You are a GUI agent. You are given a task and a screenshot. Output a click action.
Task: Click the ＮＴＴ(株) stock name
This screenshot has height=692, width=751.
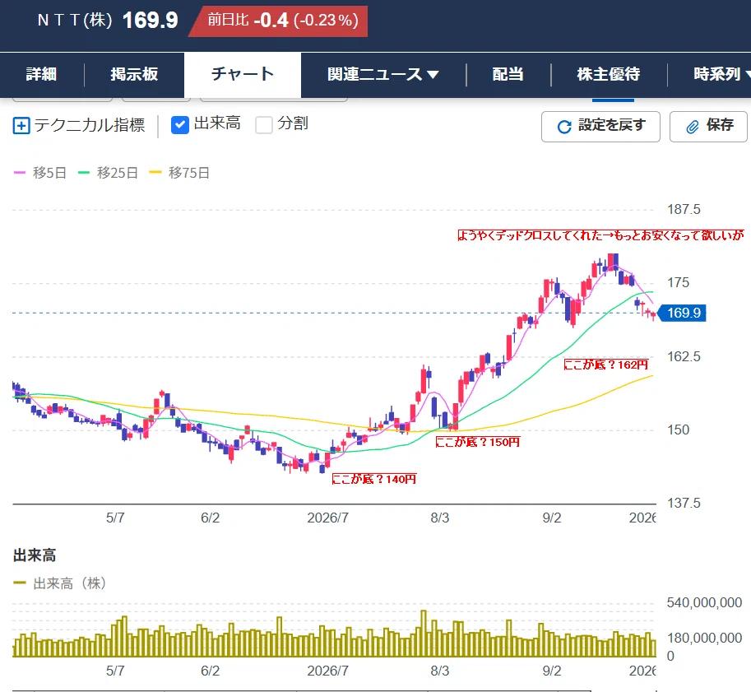pyautogui.click(x=75, y=20)
